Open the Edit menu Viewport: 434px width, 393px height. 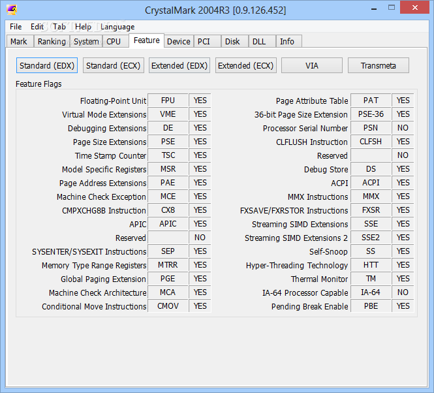(37, 27)
